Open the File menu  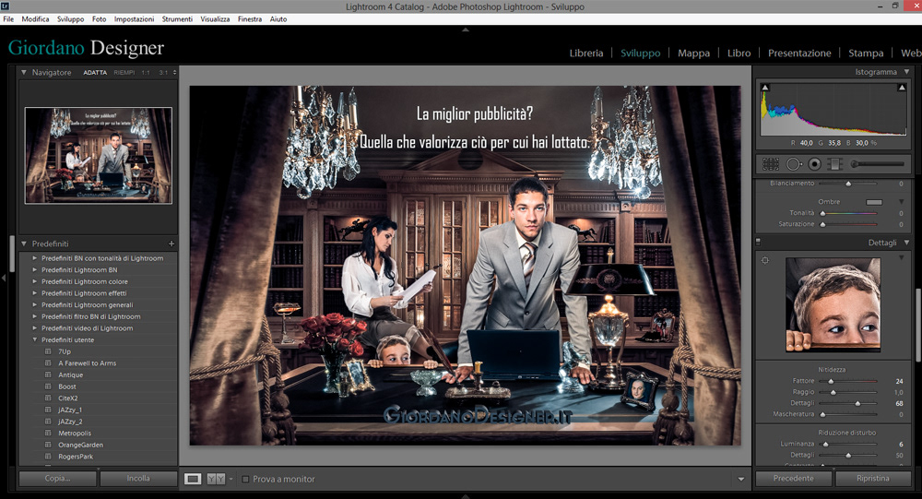click(8, 18)
